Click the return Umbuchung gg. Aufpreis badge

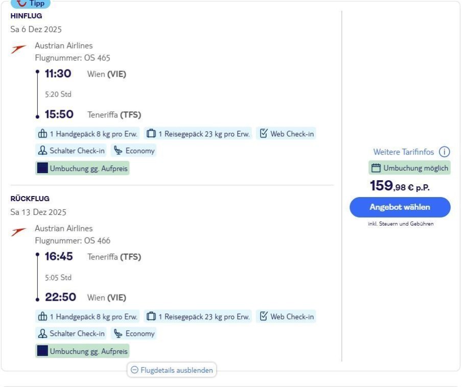point(83,351)
